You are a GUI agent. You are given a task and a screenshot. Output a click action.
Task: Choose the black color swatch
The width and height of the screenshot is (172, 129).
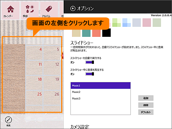pos(107,33)
